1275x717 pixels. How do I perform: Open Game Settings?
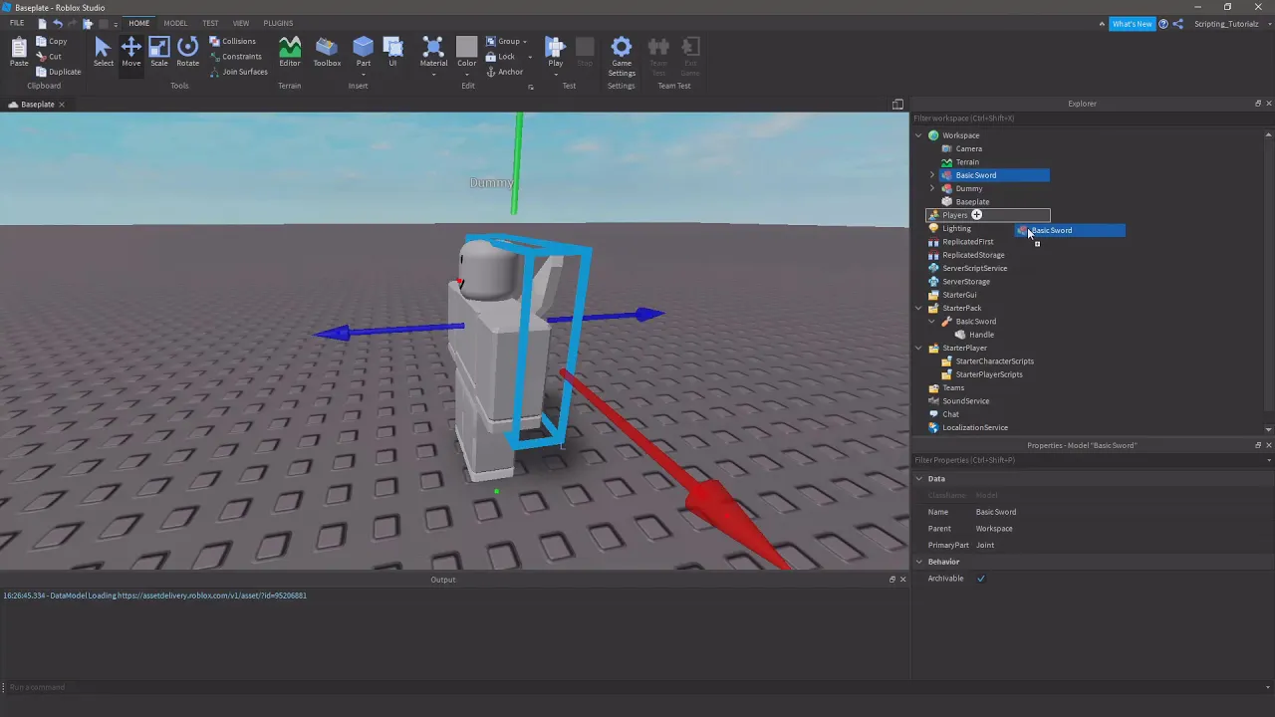(x=622, y=57)
